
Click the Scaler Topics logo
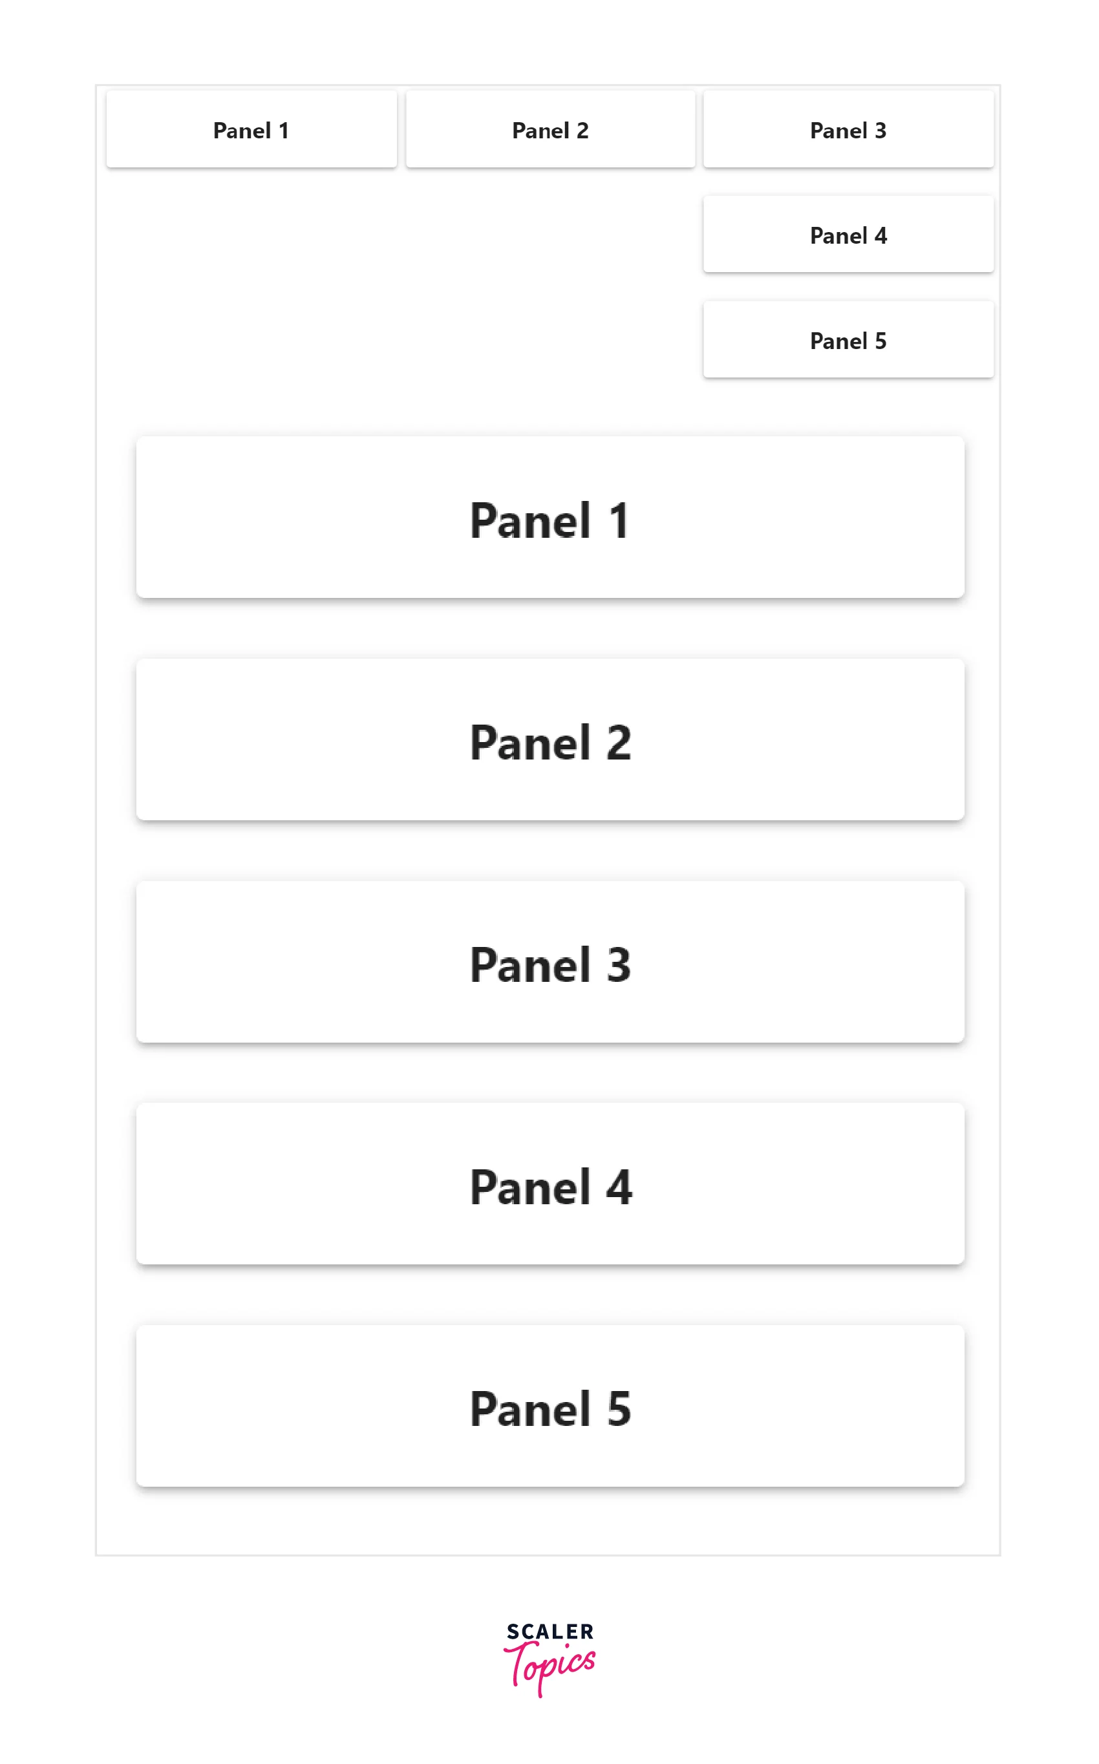[x=550, y=1659]
